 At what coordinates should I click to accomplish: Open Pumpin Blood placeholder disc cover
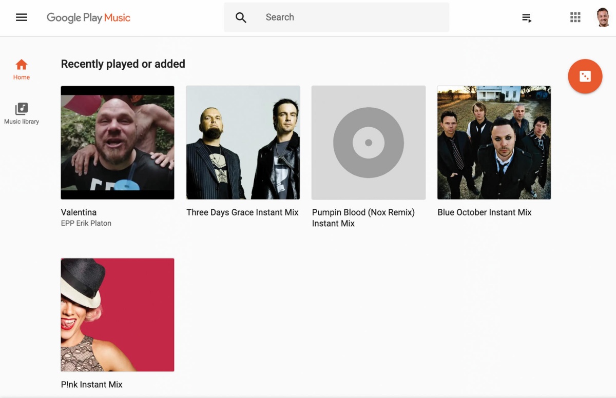[369, 143]
